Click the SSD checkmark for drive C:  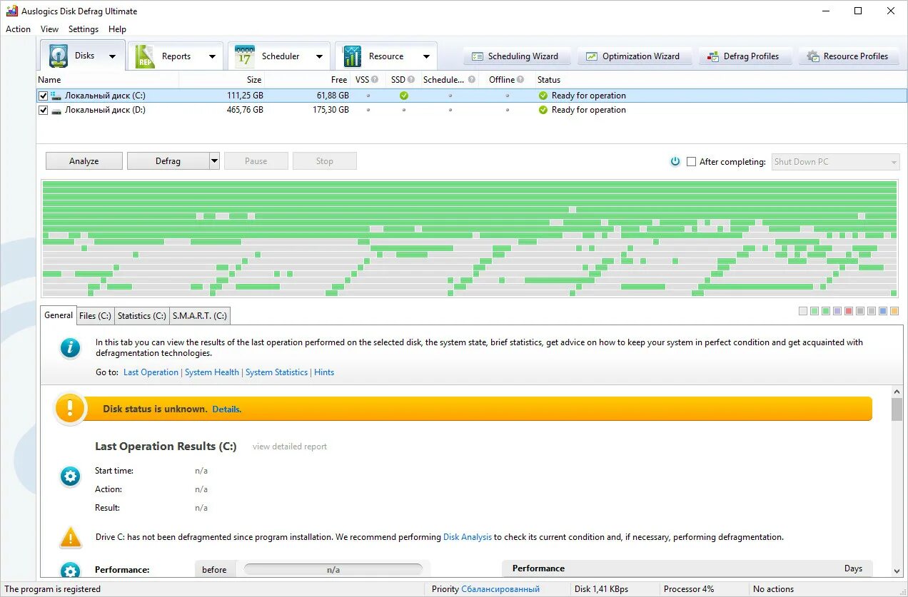pos(404,96)
